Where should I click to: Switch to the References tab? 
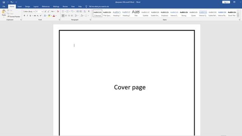[x=46, y=6]
